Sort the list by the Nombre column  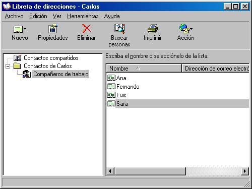click(144, 68)
